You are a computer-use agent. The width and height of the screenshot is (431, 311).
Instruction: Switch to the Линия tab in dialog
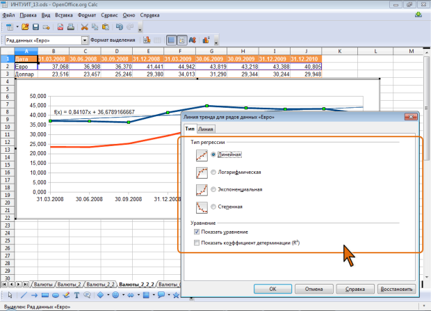click(206, 129)
